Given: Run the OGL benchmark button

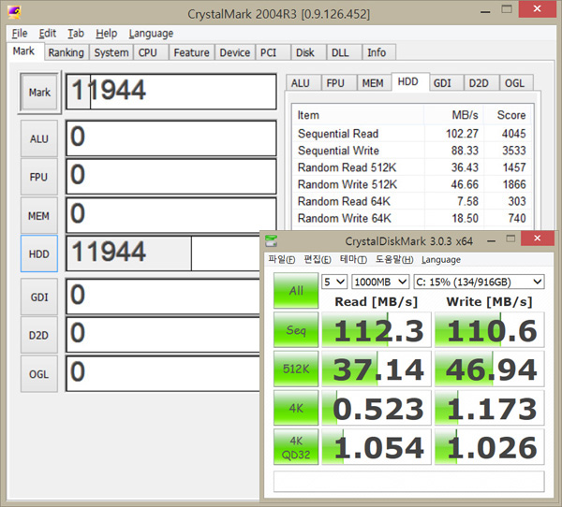Looking at the screenshot, I should click(x=39, y=374).
